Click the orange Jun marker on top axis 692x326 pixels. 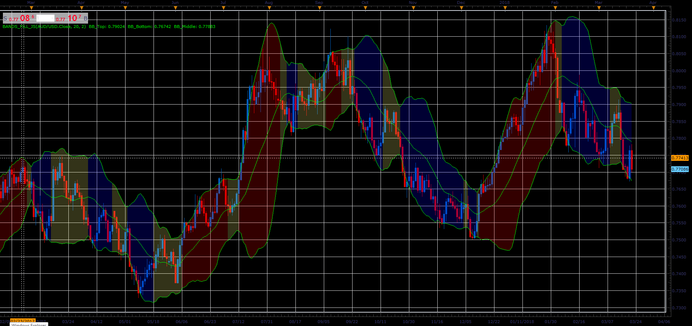[x=175, y=8]
